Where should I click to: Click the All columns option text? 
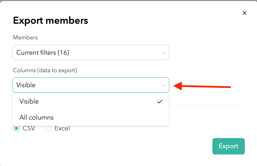coord(37,118)
